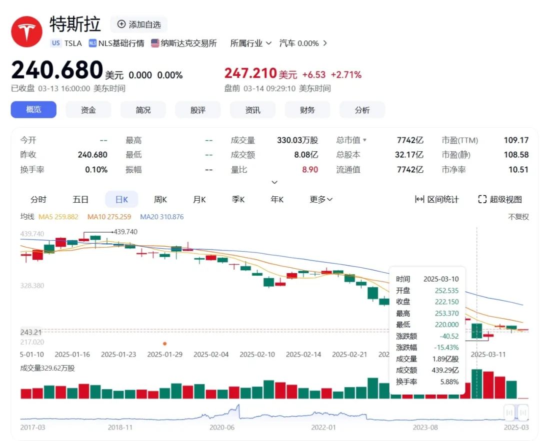Open the 总市值 dropdown arrow
The width and height of the screenshot is (540, 441).
tap(364, 140)
